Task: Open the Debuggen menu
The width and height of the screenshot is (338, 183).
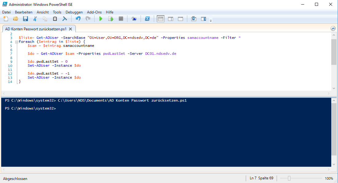Action: click(x=74, y=12)
